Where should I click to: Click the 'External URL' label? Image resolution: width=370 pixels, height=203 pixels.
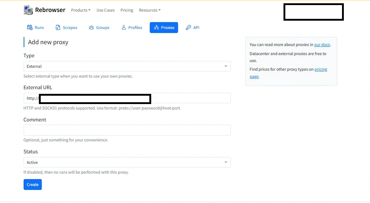pos(38,87)
